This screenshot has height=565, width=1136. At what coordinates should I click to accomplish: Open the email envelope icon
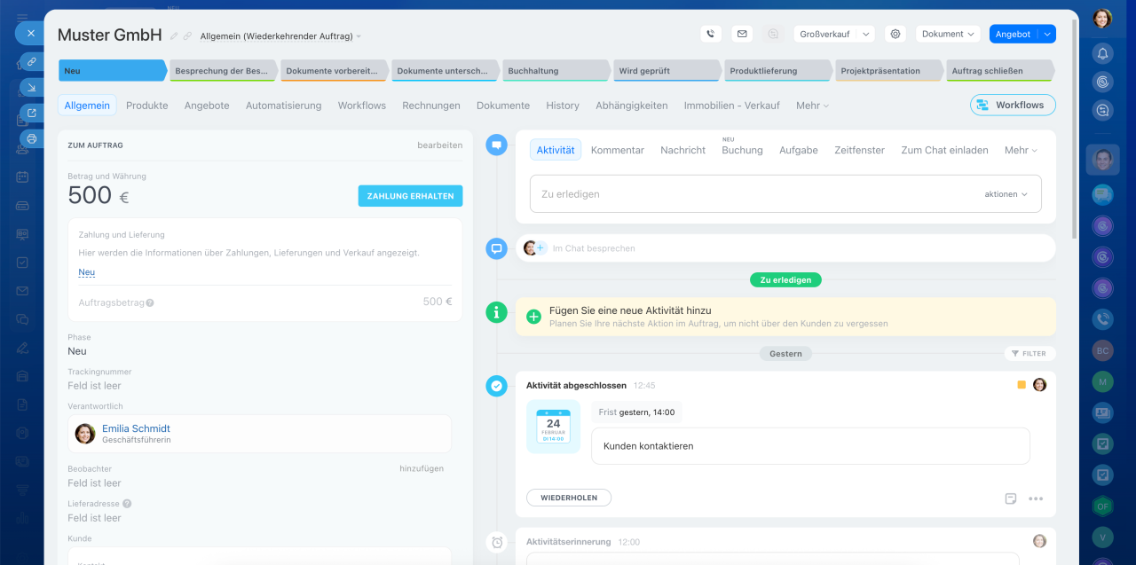tap(742, 34)
